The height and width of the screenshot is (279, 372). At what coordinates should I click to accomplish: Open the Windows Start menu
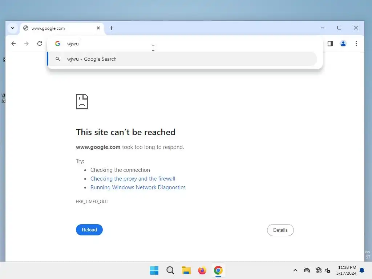154,270
